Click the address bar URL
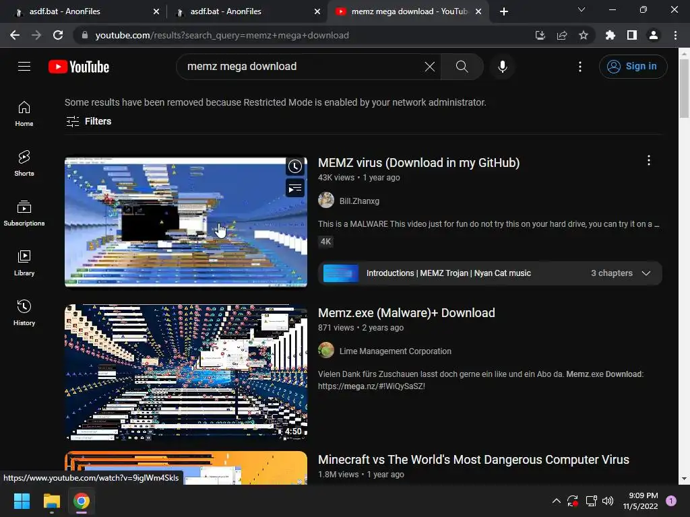The image size is (690, 517). pyautogui.click(x=222, y=35)
